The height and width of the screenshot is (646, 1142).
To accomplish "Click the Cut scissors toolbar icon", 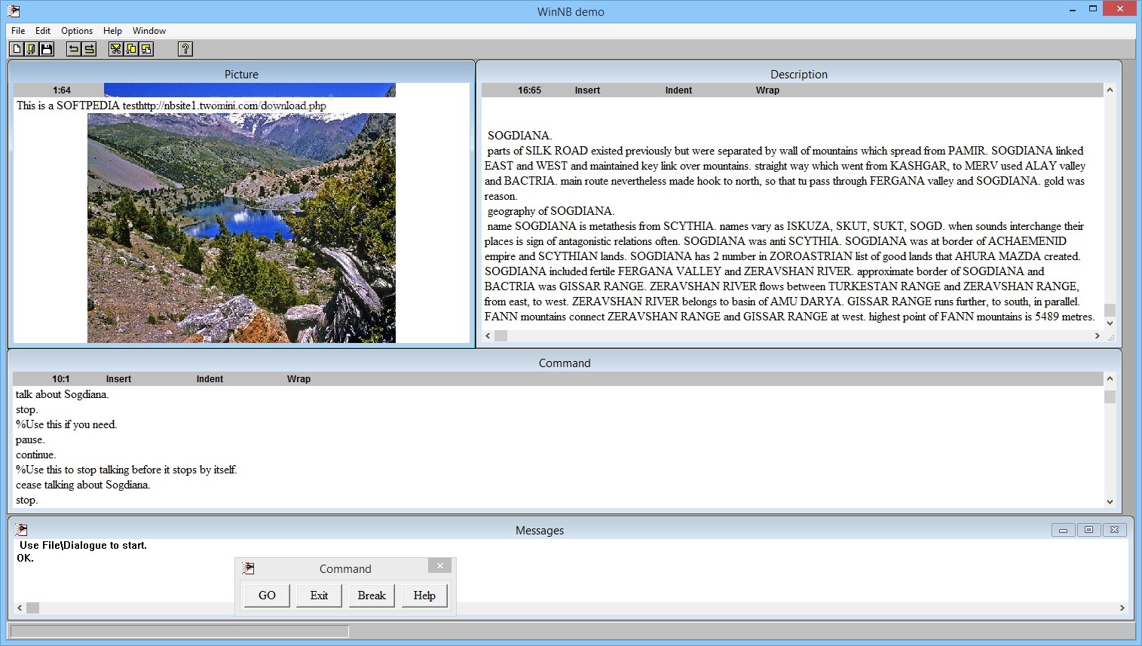I will (x=115, y=49).
